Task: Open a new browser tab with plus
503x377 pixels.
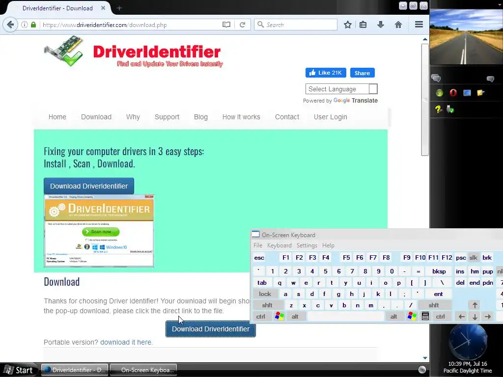Action: (119, 8)
